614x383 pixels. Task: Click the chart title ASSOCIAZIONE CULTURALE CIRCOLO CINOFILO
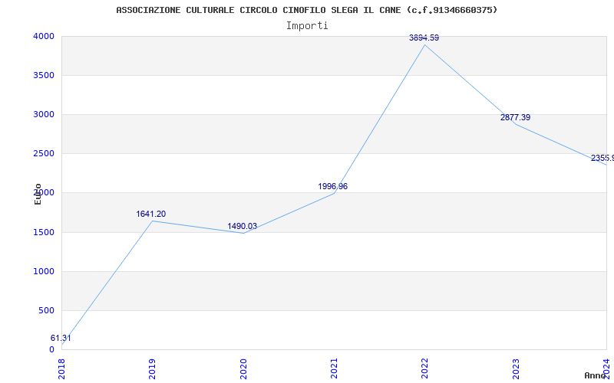(x=306, y=10)
